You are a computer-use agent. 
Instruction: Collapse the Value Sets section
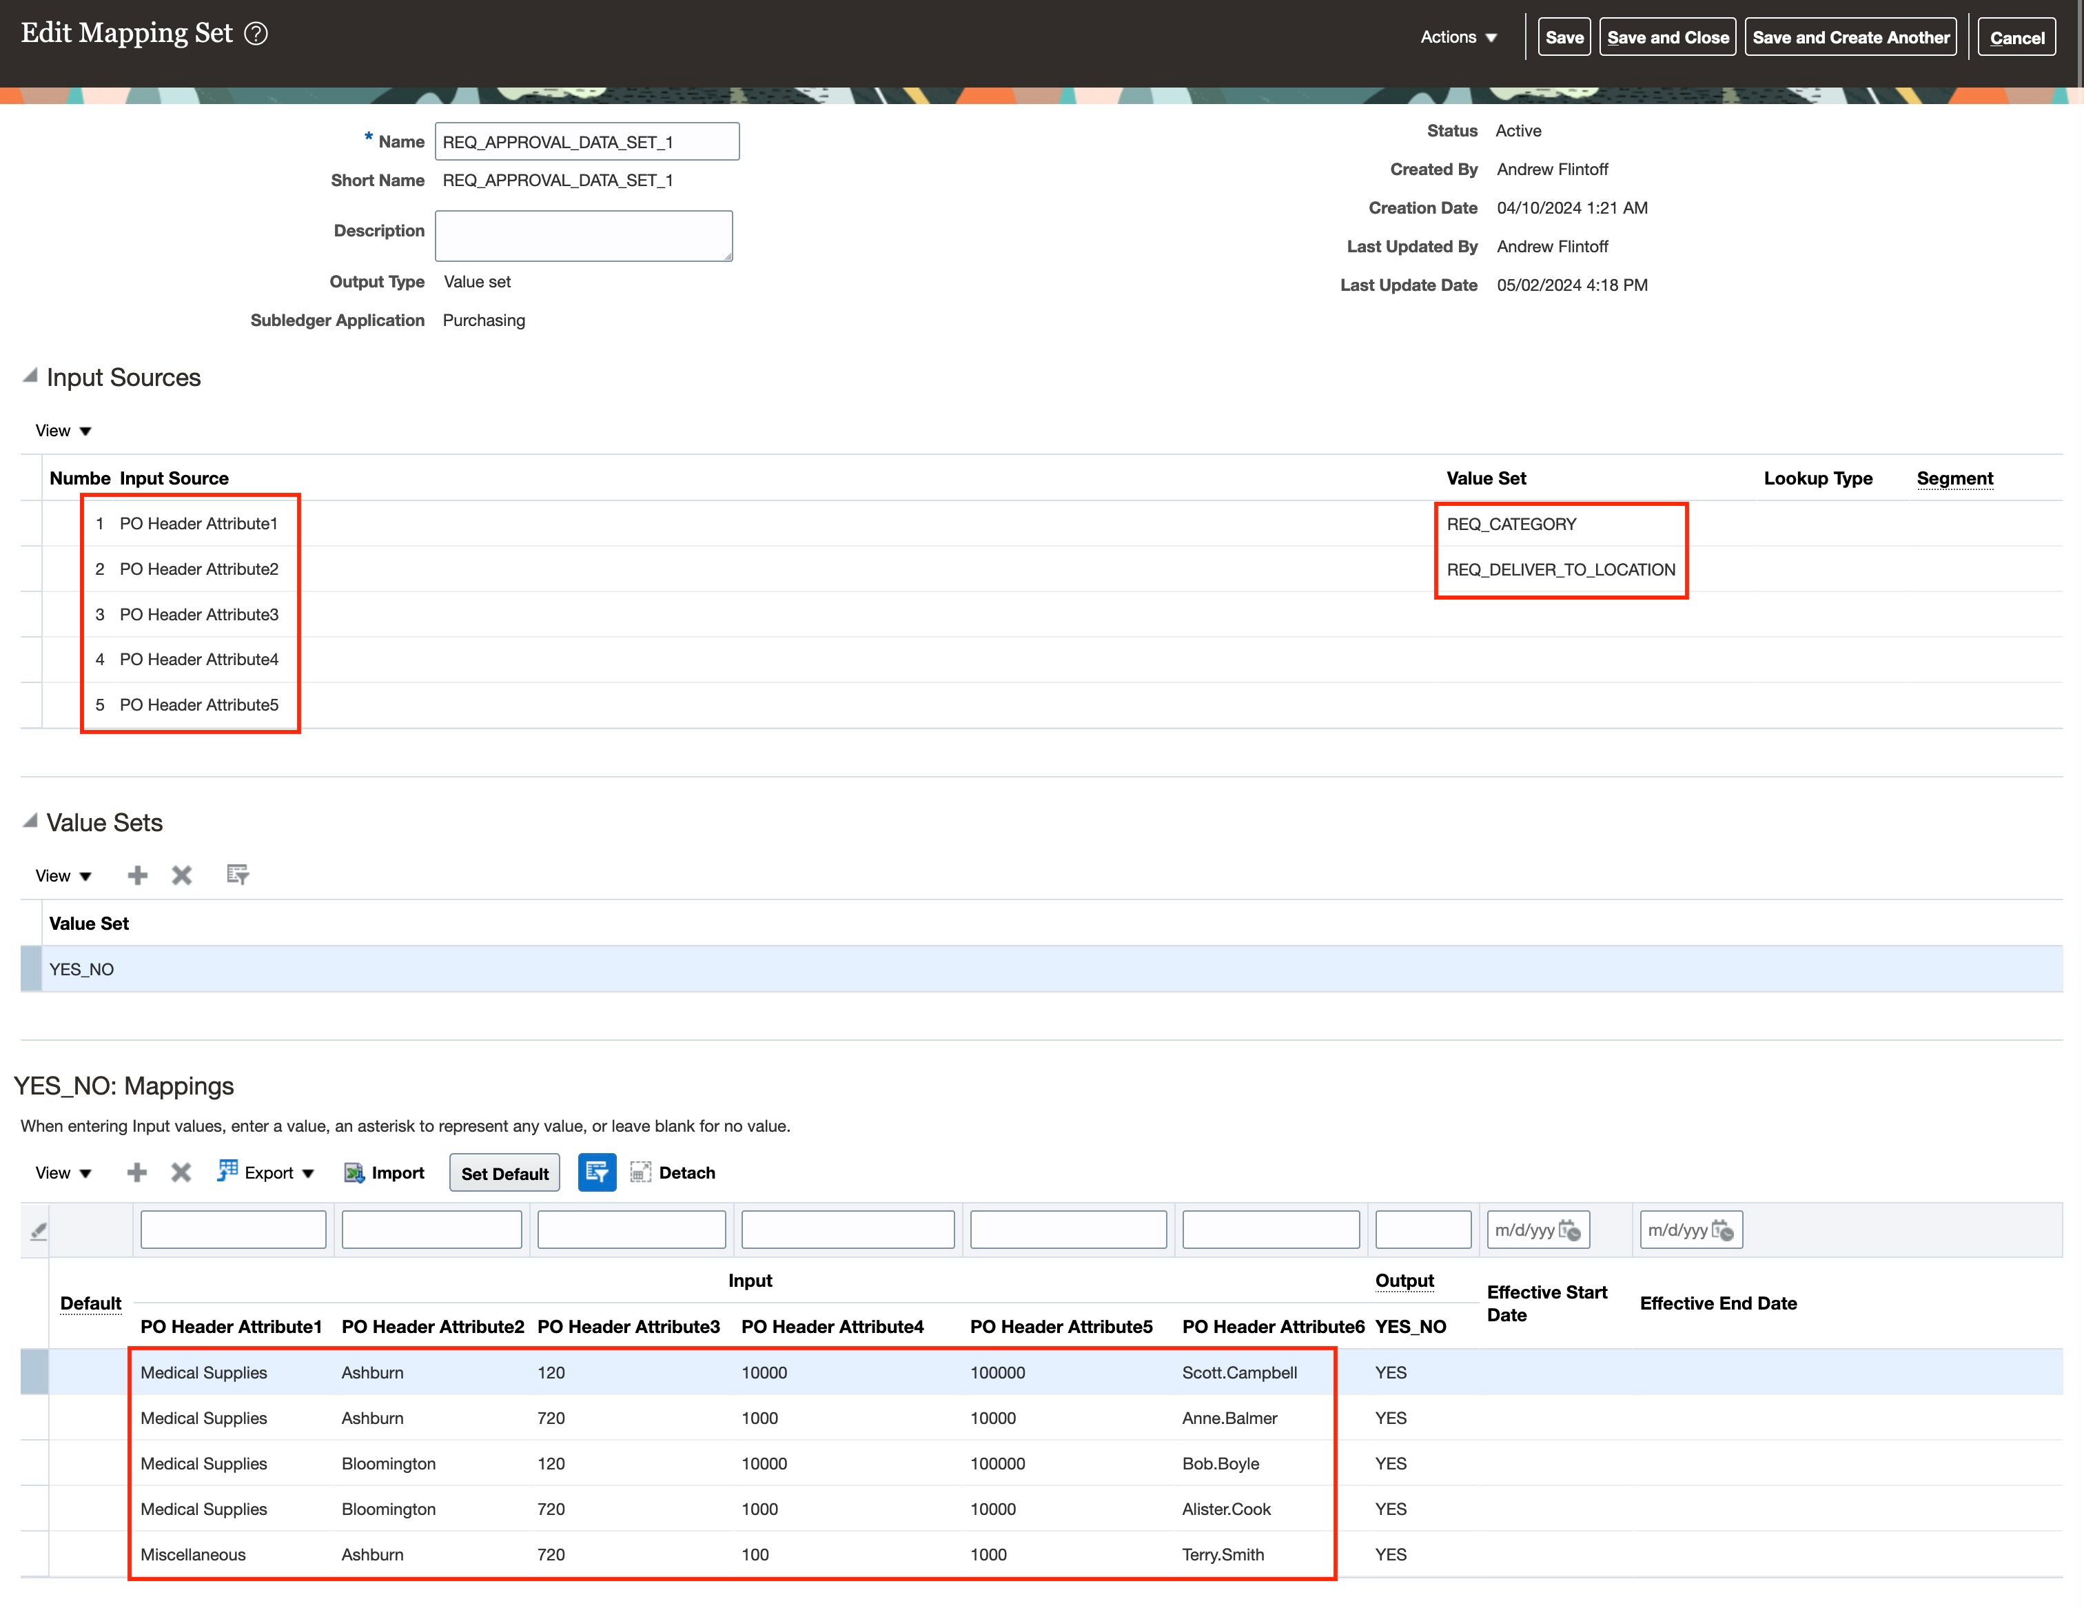point(30,821)
